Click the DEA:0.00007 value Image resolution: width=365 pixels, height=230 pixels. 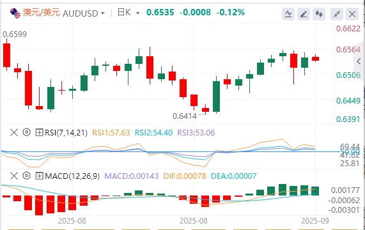234,176
